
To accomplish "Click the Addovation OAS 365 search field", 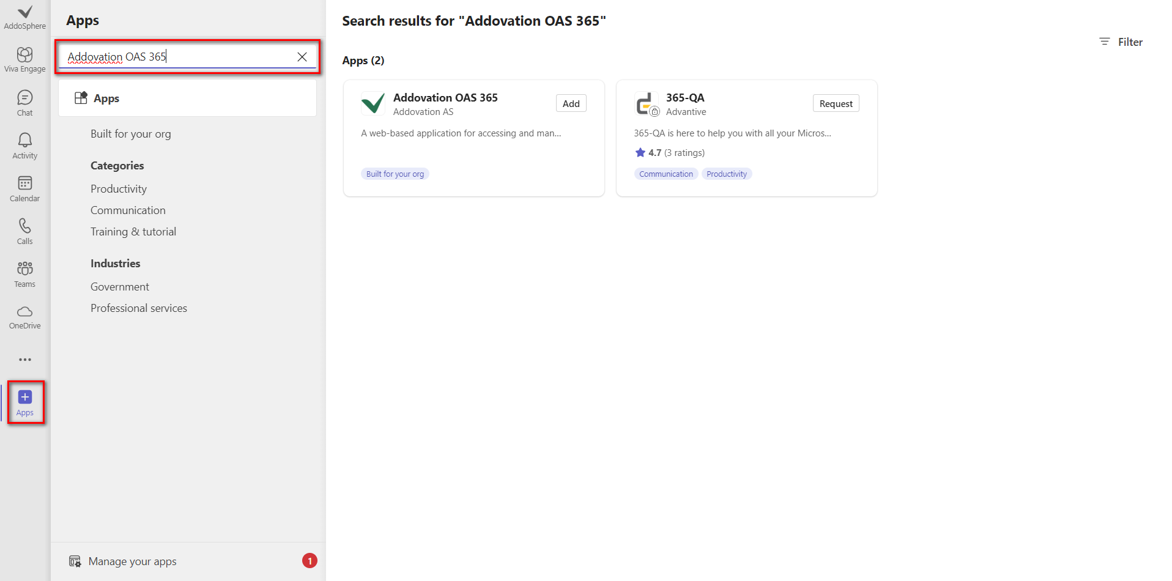I will pos(177,57).
